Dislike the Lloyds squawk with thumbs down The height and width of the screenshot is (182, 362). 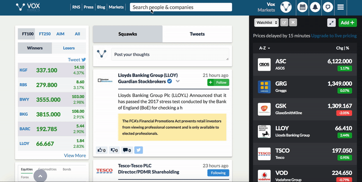(x=114, y=150)
